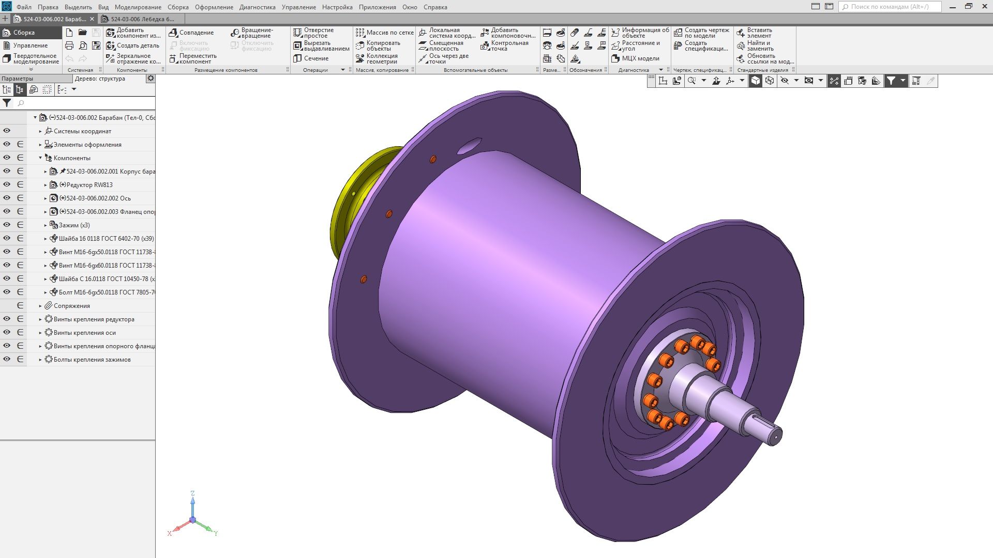Image resolution: width=993 pixels, height=558 pixels.
Task: Toggle eye icon for Винты крепления оси
Action: point(7,332)
